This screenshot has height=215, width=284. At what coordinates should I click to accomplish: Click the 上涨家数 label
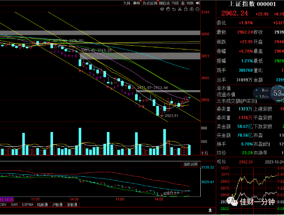(x=263, y=109)
